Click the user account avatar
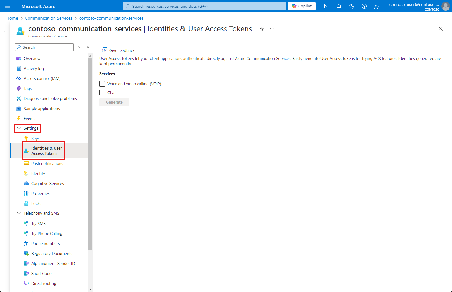 (445, 6)
